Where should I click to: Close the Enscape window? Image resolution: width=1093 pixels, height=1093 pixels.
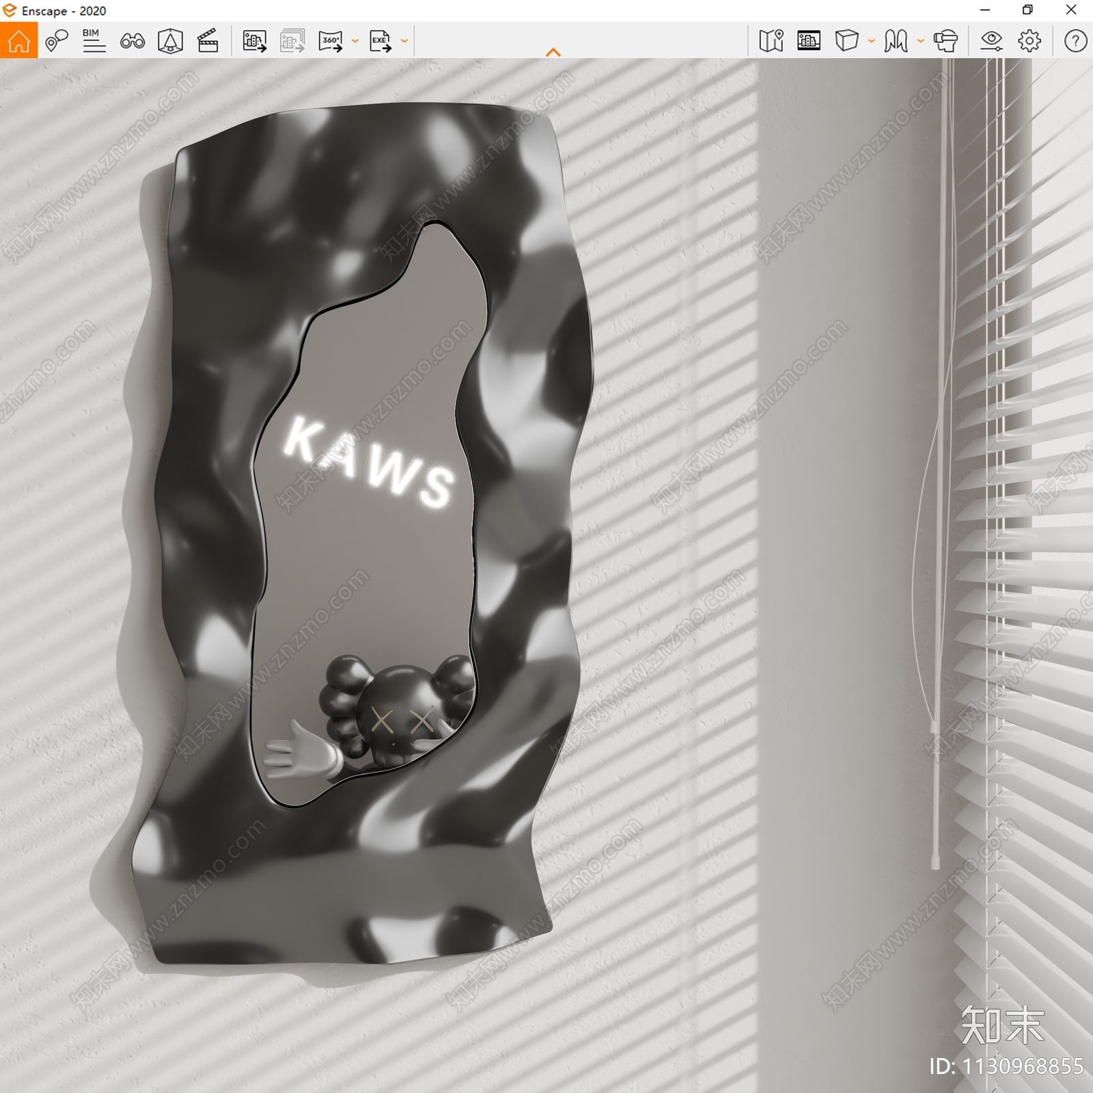[x=1071, y=10]
